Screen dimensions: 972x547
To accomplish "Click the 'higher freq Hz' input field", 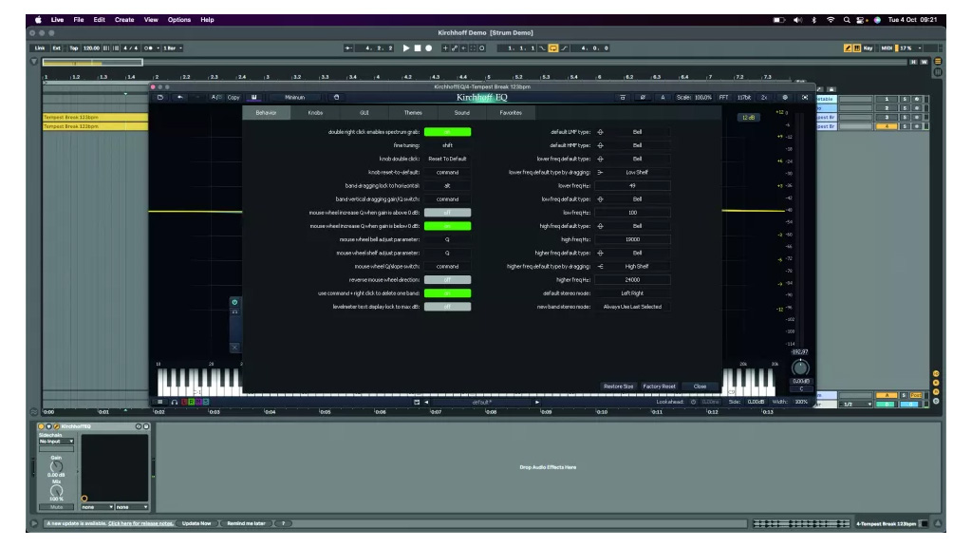I will (632, 280).
